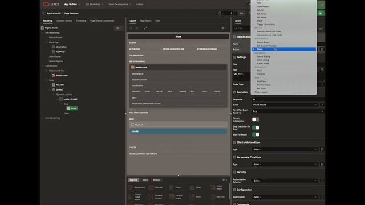Collapse the Client-side Condition section

coord(234,142)
